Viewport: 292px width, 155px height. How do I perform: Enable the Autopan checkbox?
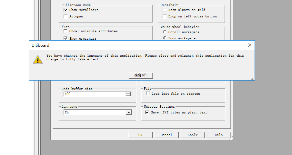[65, 16]
